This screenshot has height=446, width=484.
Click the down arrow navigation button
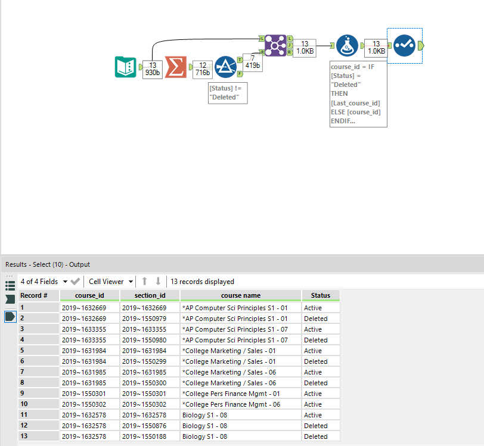click(x=158, y=282)
